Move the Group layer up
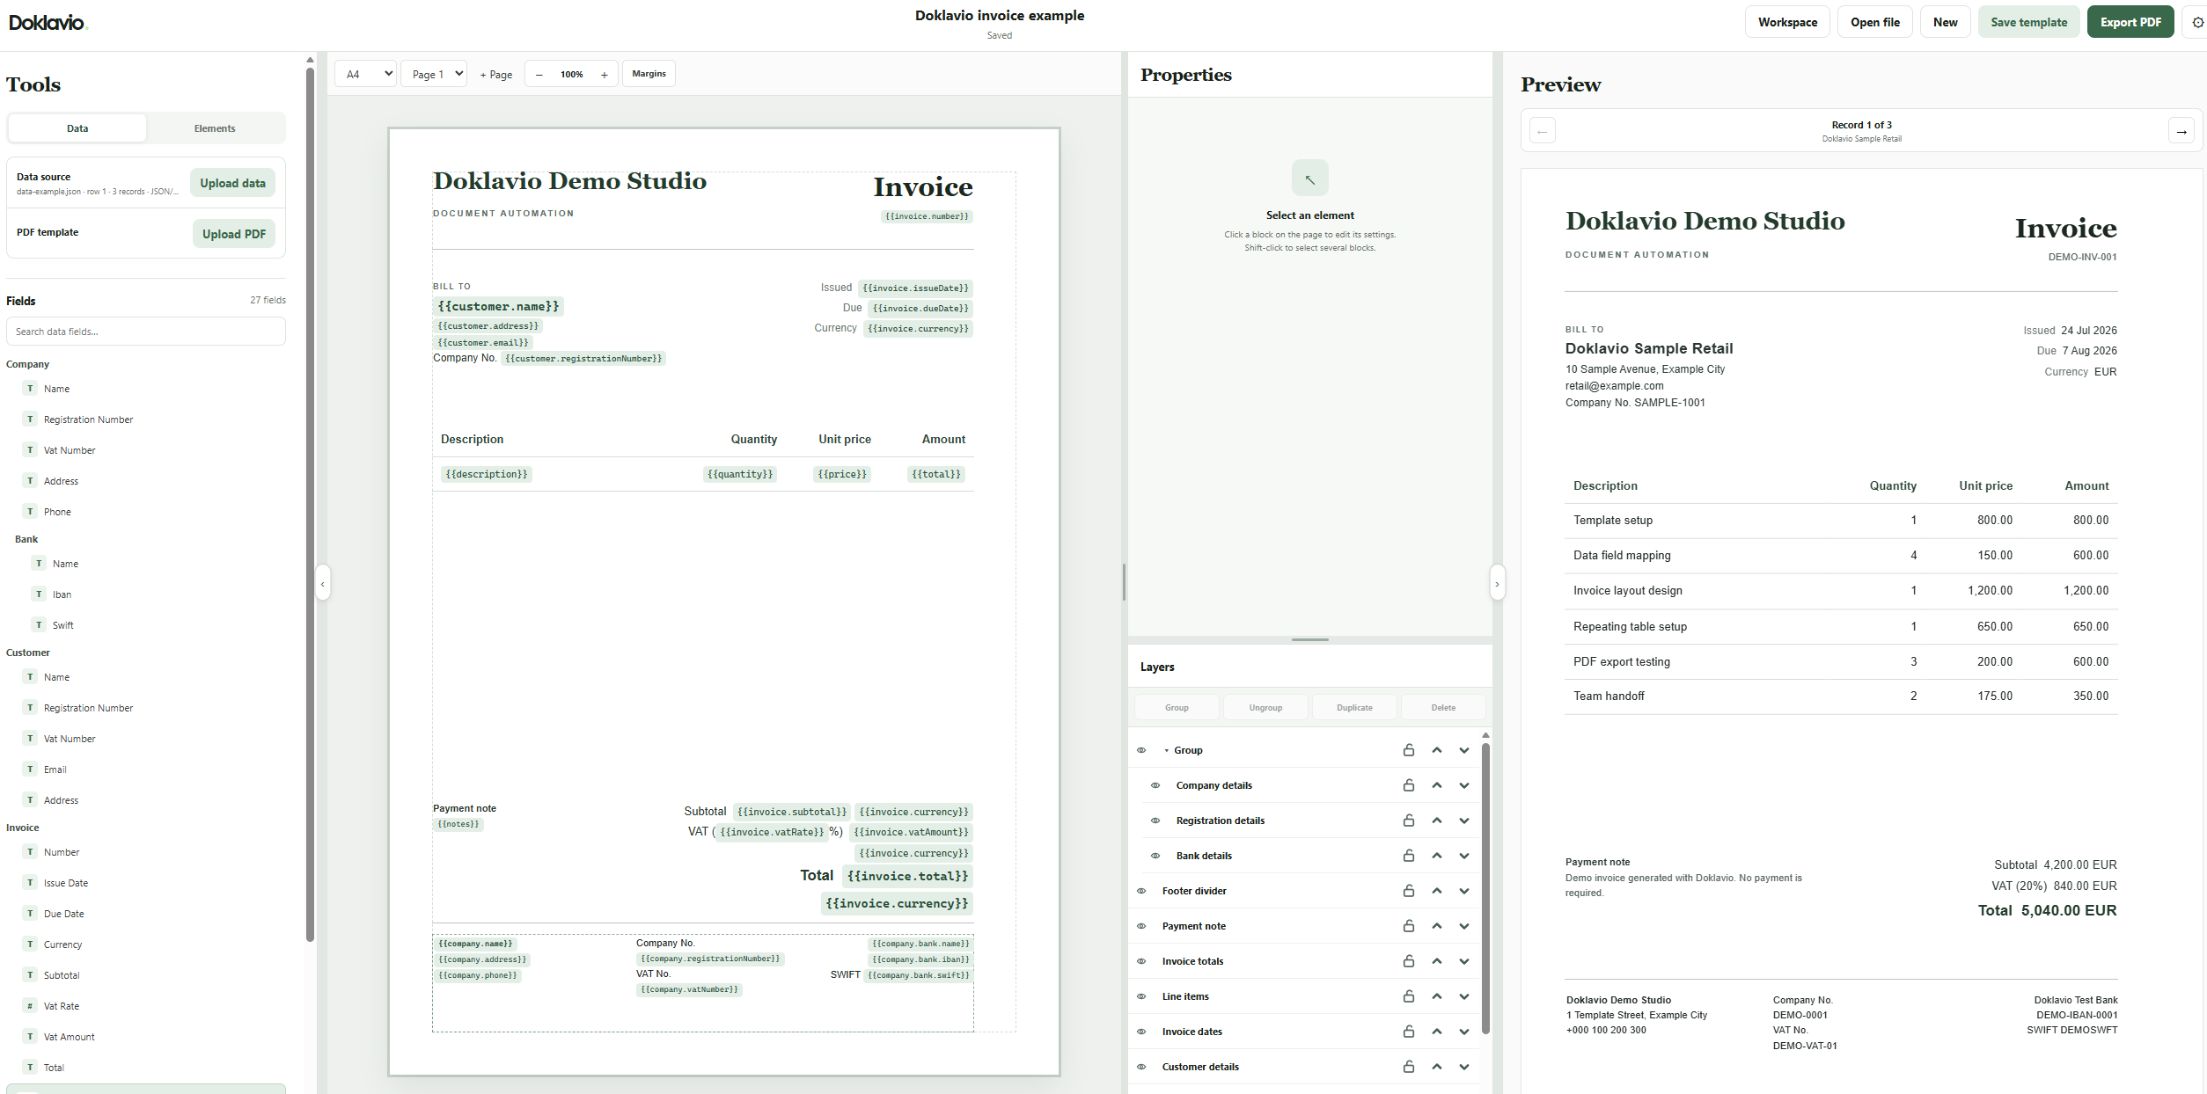 click(x=1437, y=750)
